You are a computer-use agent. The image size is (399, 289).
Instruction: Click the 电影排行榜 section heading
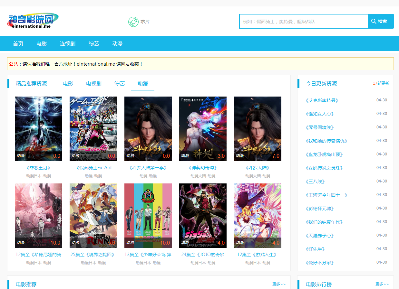click(x=319, y=284)
